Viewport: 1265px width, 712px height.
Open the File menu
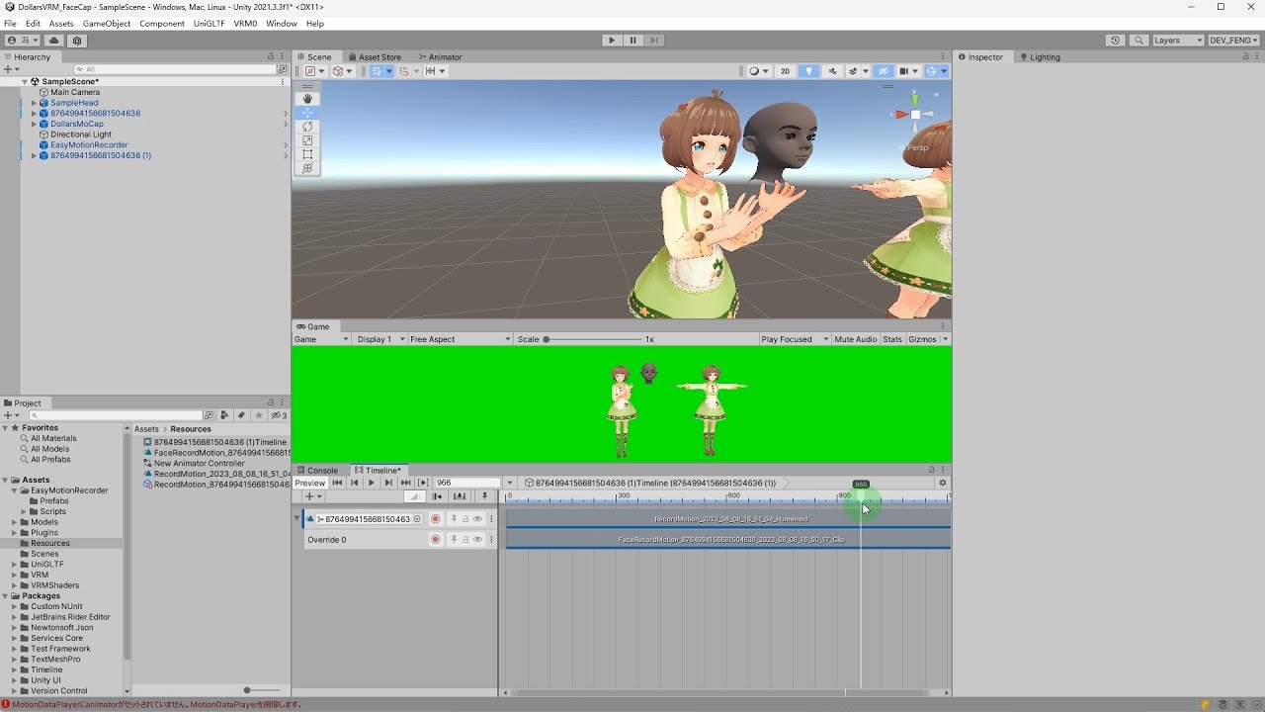[10, 24]
